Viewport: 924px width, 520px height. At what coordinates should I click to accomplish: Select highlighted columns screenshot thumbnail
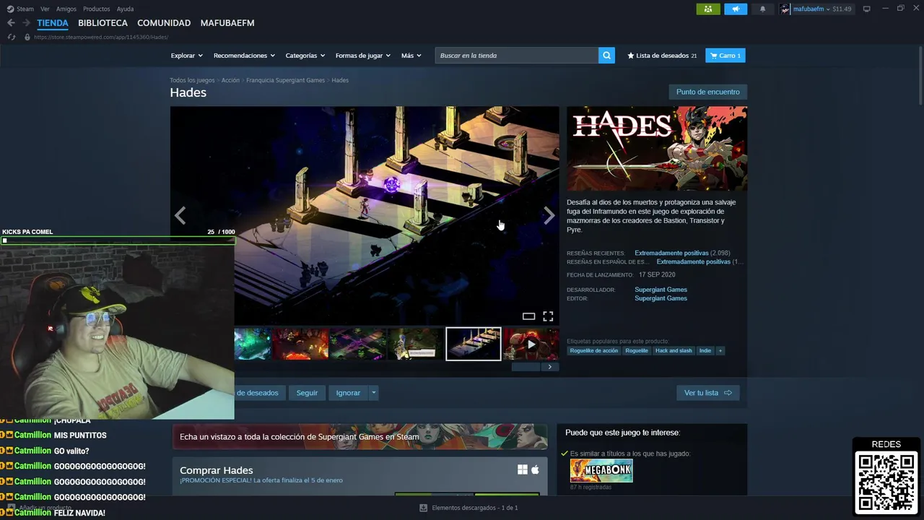click(474, 344)
